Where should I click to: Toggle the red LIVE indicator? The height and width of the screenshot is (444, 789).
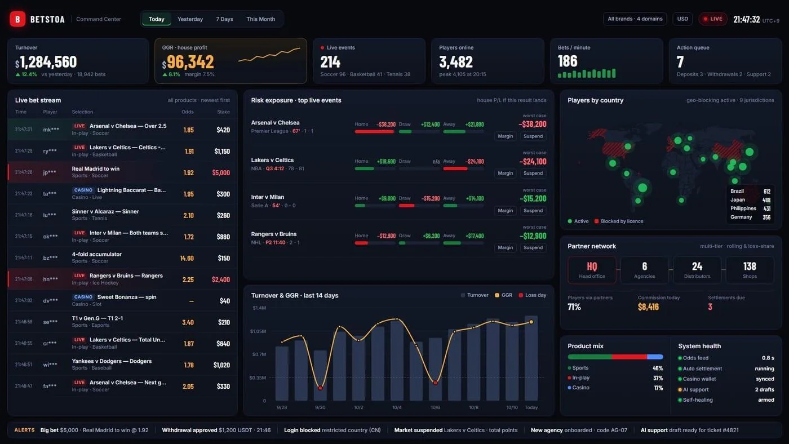[x=713, y=19]
